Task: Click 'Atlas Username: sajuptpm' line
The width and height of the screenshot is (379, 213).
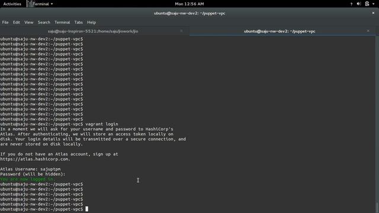Action: 30,169
